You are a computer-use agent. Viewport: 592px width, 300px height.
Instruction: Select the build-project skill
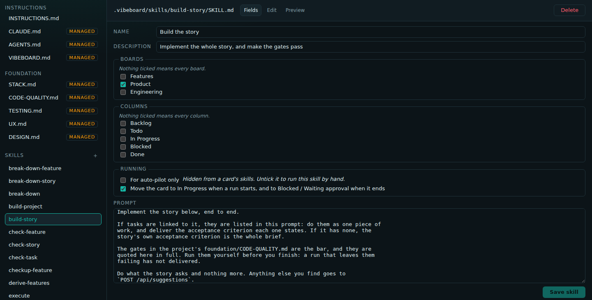(53, 207)
